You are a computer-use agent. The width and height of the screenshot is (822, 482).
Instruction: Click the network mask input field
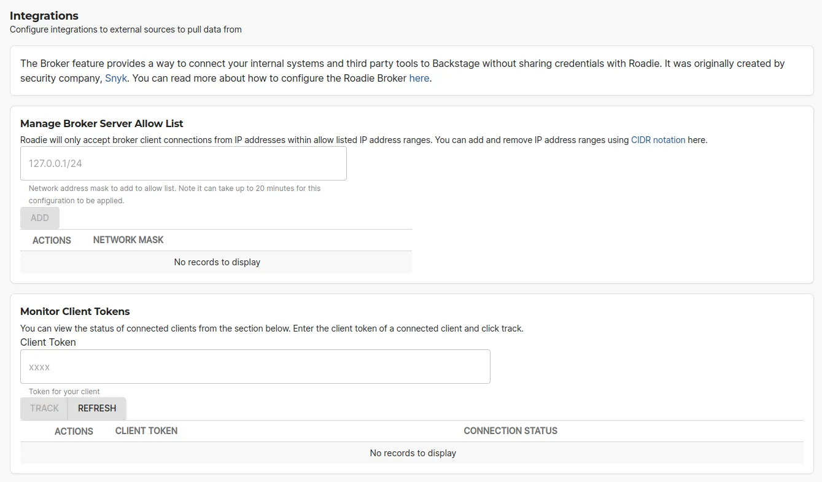click(x=183, y=163)
